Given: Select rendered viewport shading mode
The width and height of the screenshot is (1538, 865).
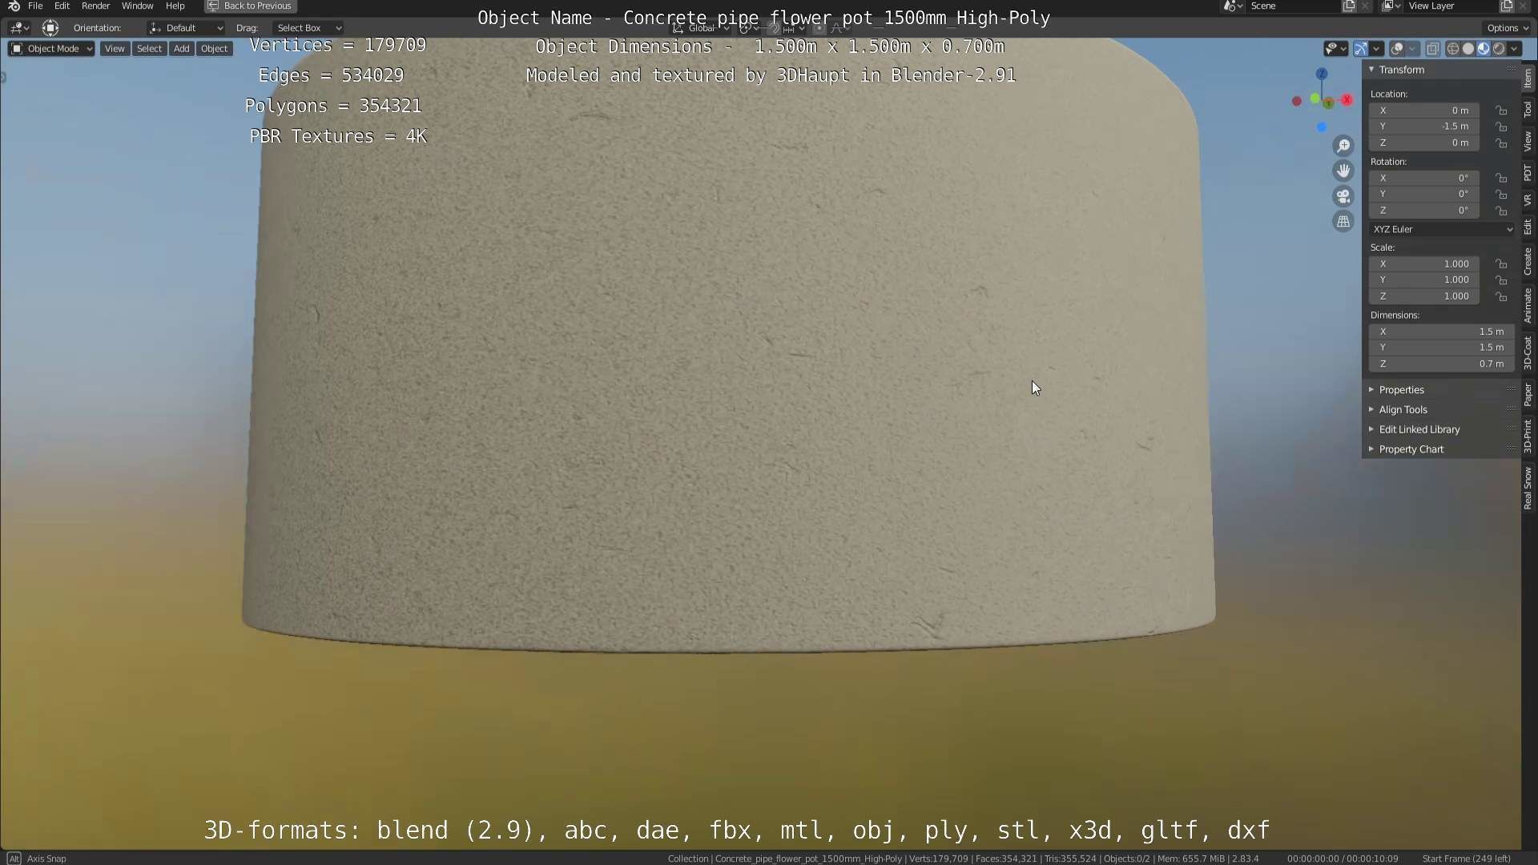Looking at the screenshot, I should (1499, 49).
